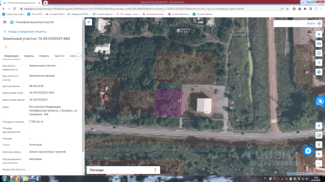Activate the area search selection tool
The image size is (325, 182).
click(x=319, y=53)
